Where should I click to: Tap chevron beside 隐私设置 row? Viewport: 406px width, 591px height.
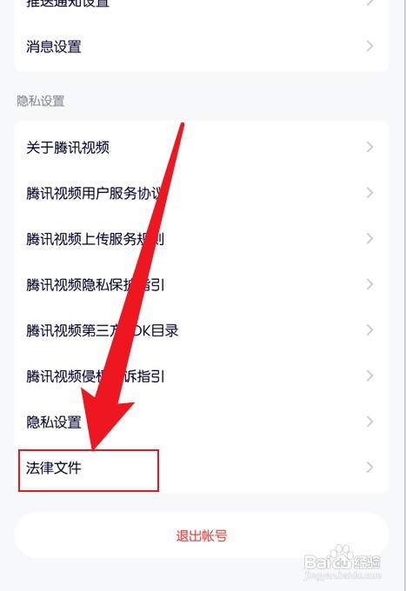(x=369, y=422)
